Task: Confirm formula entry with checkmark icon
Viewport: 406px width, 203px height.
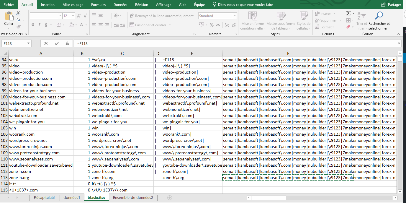Action: tap(57, 43)
